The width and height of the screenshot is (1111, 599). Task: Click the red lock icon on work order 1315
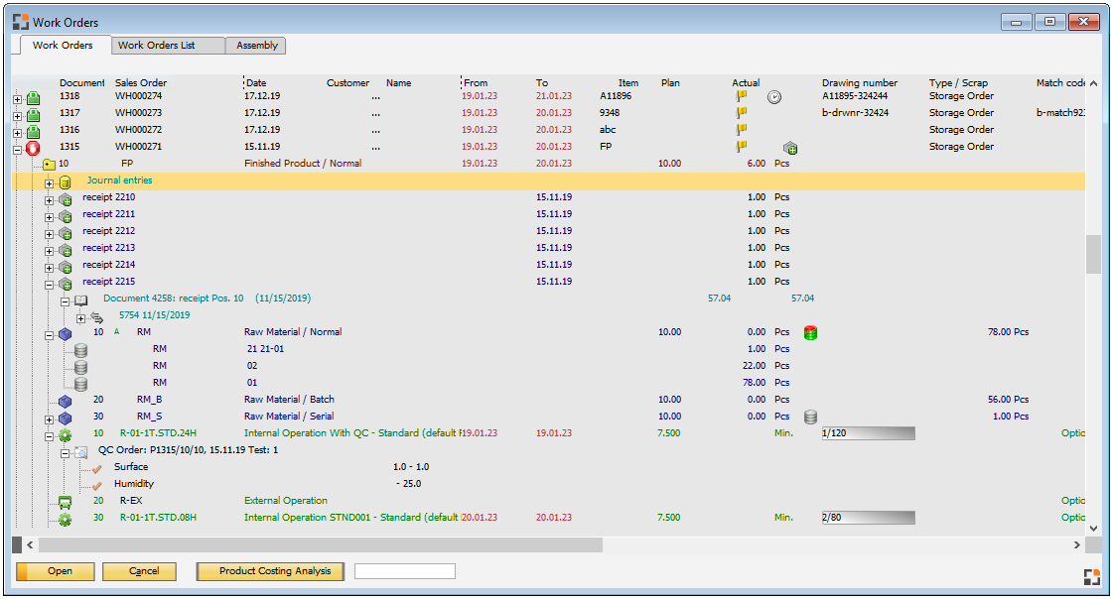[33, 147]
